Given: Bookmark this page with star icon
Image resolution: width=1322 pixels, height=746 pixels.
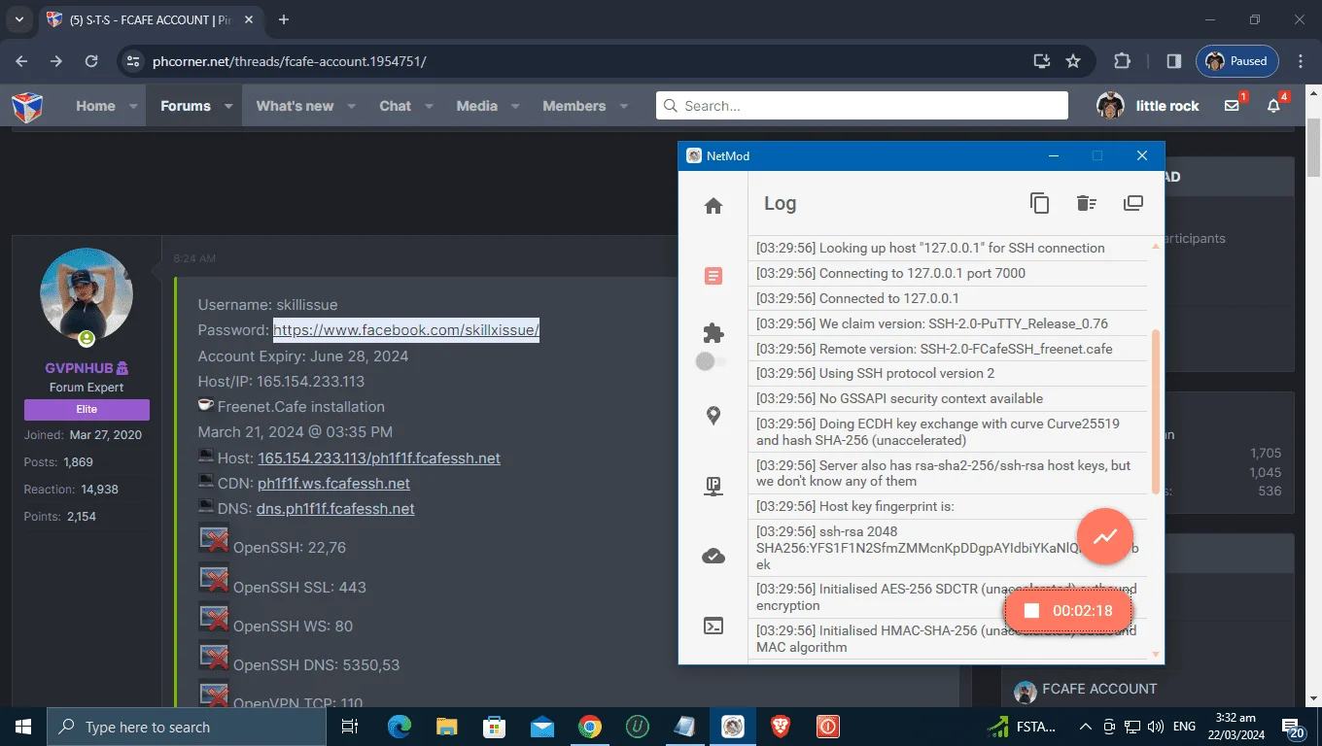Looking at the screenshot, I should [x=1073, y=61].
